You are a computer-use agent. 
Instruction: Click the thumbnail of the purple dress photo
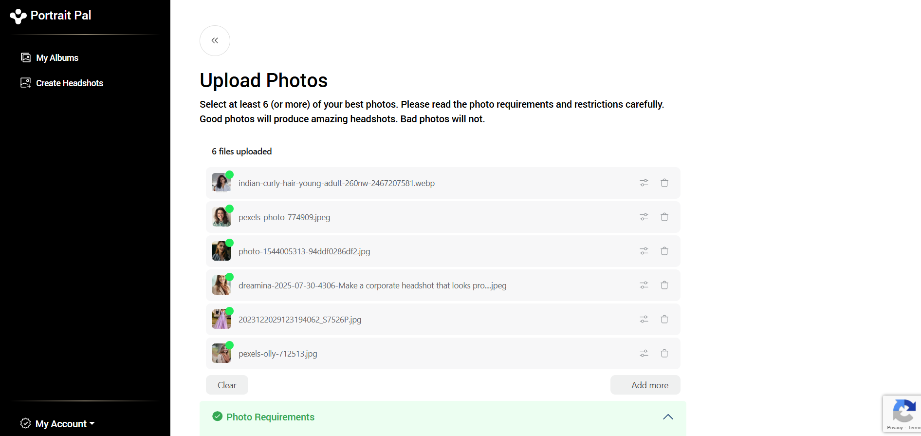pyautogui.click(x=221, y=319)
